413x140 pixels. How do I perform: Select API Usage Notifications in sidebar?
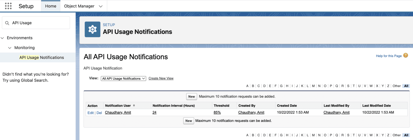(41, 58)
